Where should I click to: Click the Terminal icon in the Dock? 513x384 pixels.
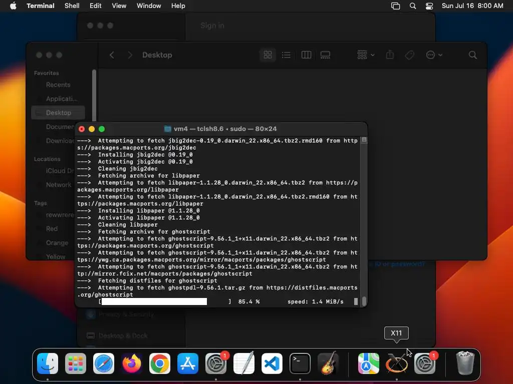(300, 363)
